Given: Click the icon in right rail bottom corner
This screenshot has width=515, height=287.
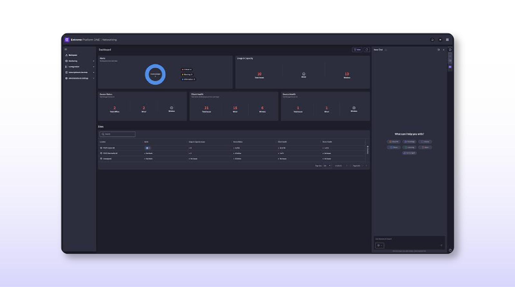Looking at the screenshot, I should [450, 250].
